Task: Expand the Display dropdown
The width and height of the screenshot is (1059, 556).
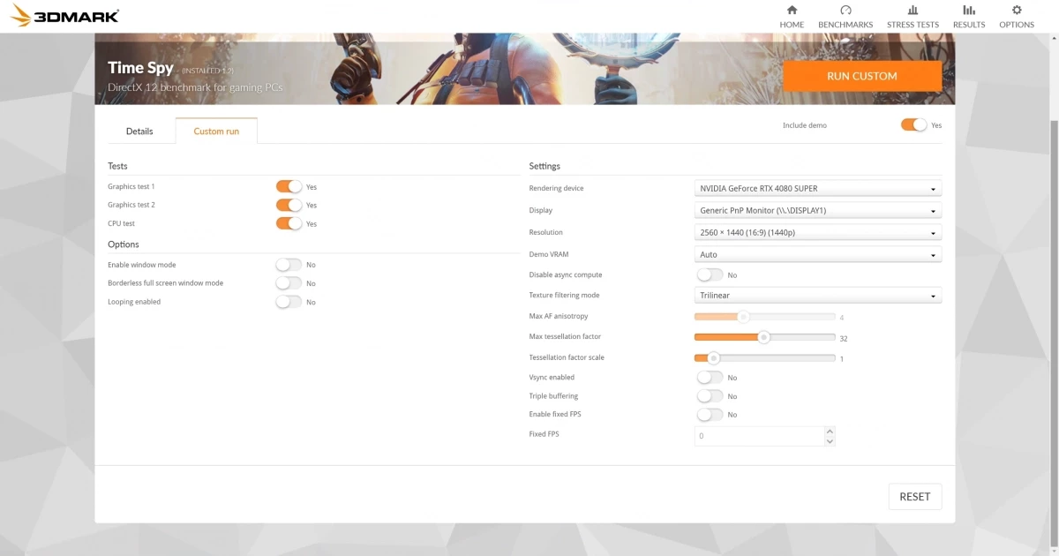Action: tap(818, 210)
